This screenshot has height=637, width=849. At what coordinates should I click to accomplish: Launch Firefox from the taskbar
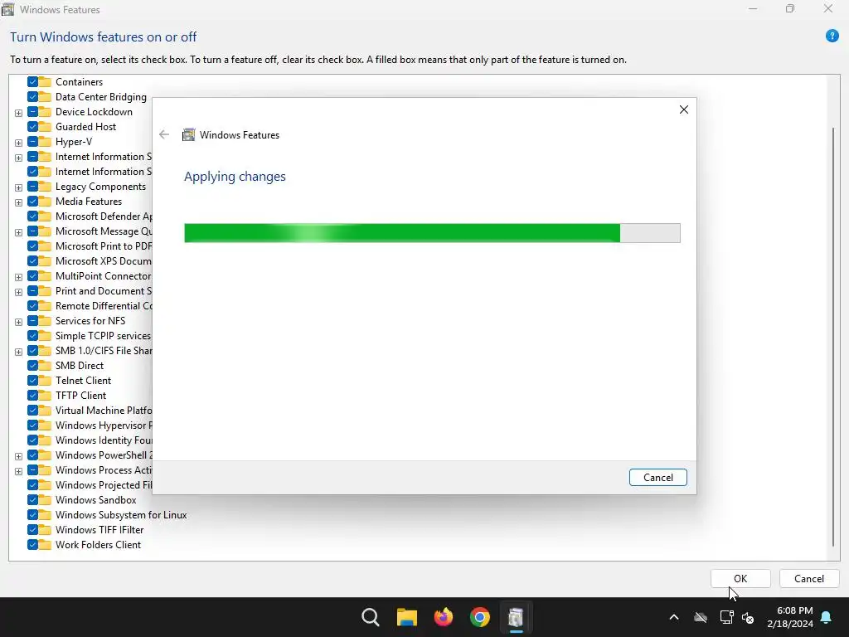point(444,617)
